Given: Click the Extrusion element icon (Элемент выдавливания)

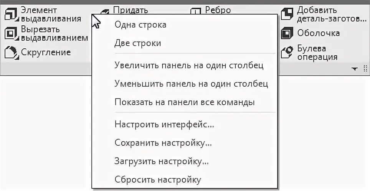Looking at the screenshot, I should tap(12, 14).
